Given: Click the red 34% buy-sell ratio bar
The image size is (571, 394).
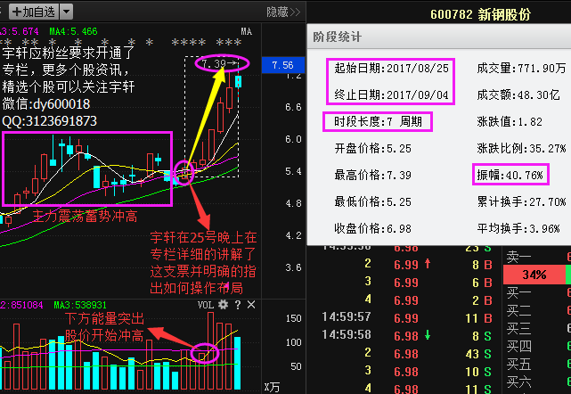Looking at the screenshot, I should tap(534, 274).
